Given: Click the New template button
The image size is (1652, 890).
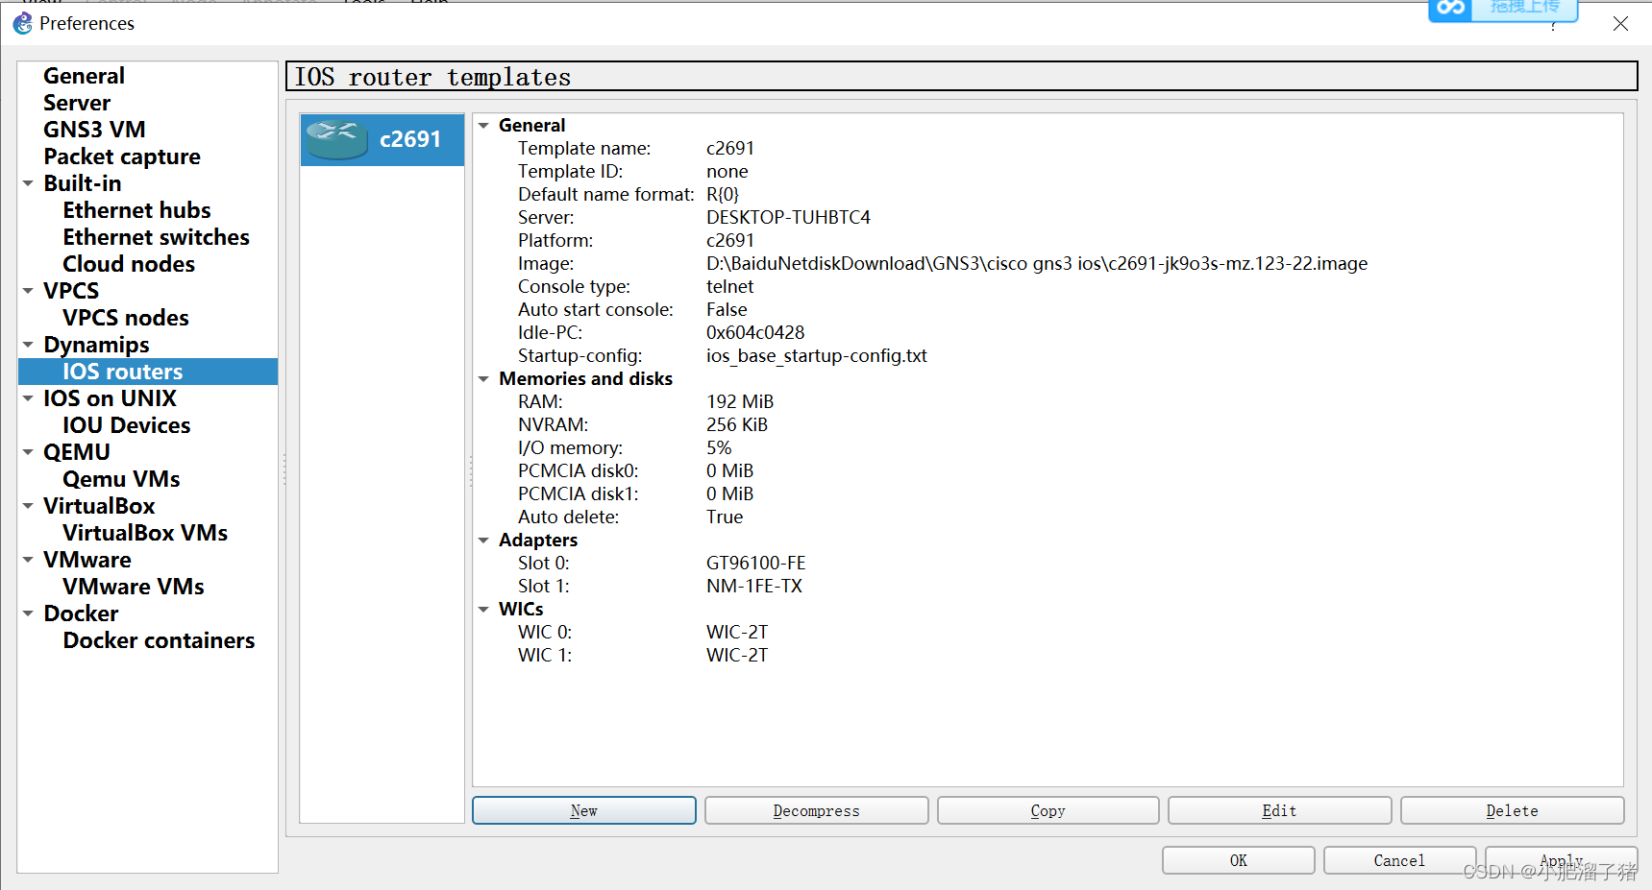Looking at the screenshot, I should click(584, 810).
